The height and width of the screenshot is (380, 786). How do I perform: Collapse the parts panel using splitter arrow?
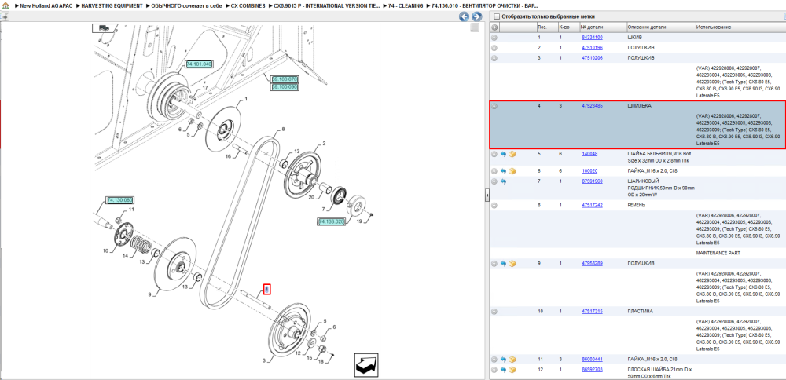(x=487, y=197)
